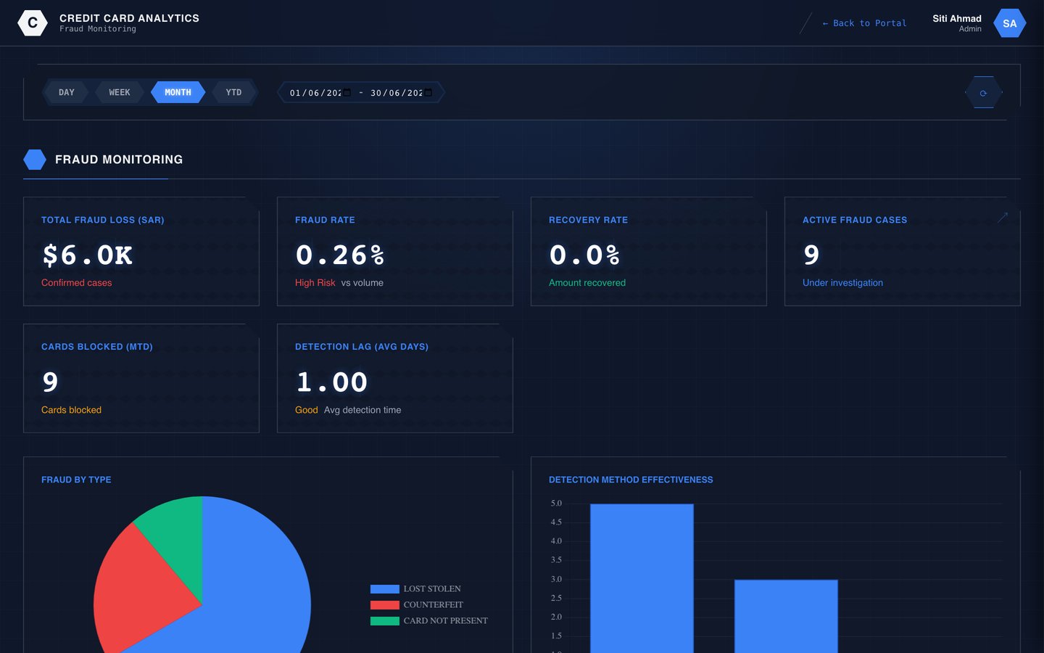Image resolution: width=1044 pixels, height=653 pixels.
Task: Go back via Back to Portal link
Action: 864,23
